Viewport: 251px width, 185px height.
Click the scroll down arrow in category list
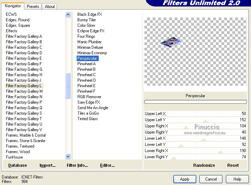68,156
